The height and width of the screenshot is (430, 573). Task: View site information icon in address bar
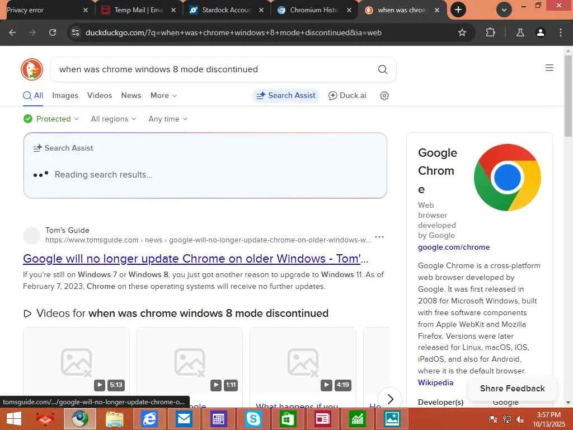(x=76, y=32)
